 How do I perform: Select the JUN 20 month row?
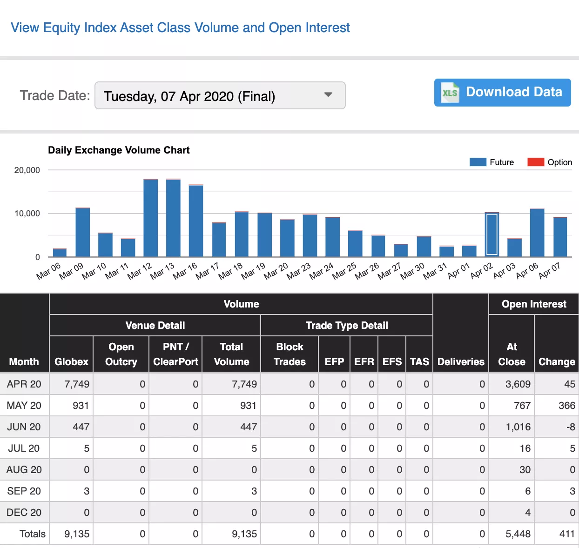tap(24, 427)
